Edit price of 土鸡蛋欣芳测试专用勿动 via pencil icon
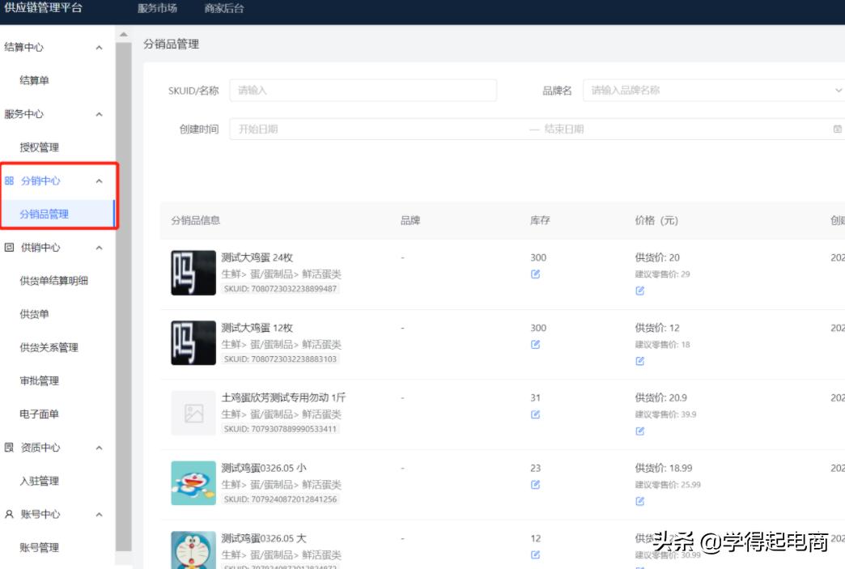The width and height of the screenshot is (845, 569). point(639,431)
